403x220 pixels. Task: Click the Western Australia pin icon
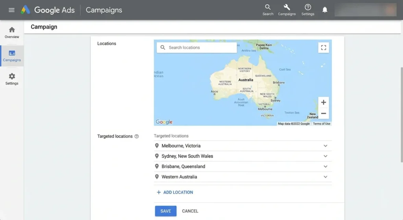157,177
